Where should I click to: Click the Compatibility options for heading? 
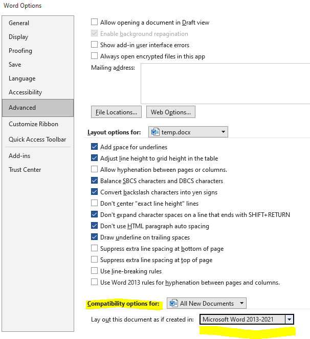click(x=123, y=304)
